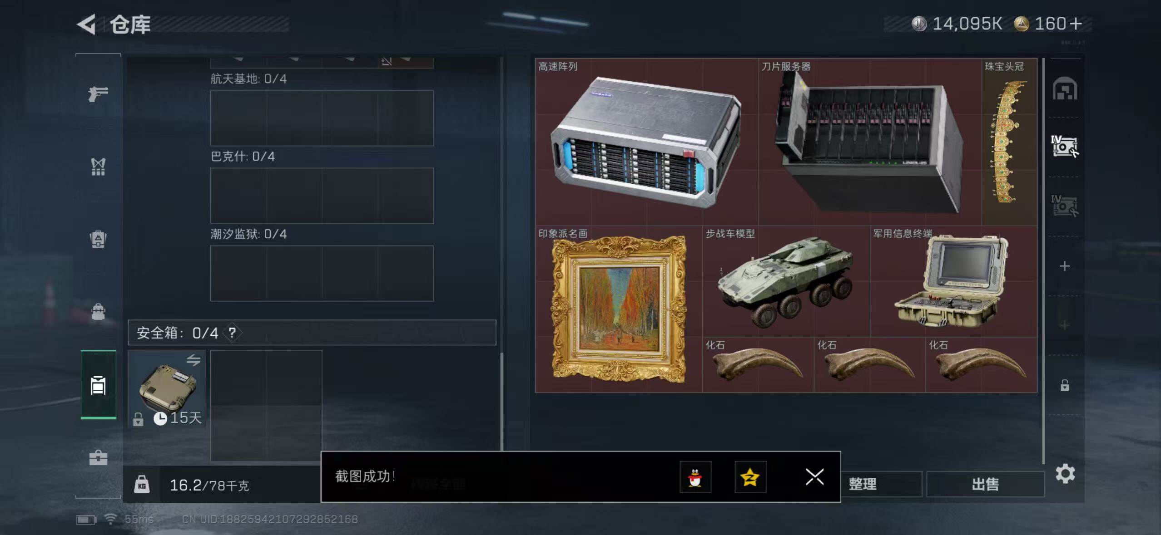
Task: Click the 出售 sell button
Action: [985, 484]
